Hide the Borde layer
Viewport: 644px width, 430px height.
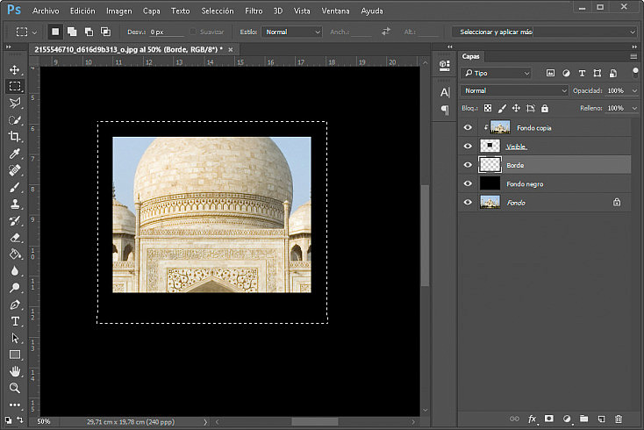coord(468,165)
